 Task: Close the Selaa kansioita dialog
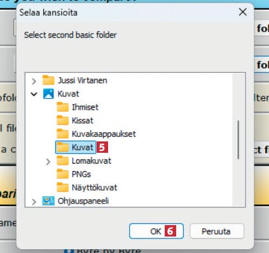(243, 12)
